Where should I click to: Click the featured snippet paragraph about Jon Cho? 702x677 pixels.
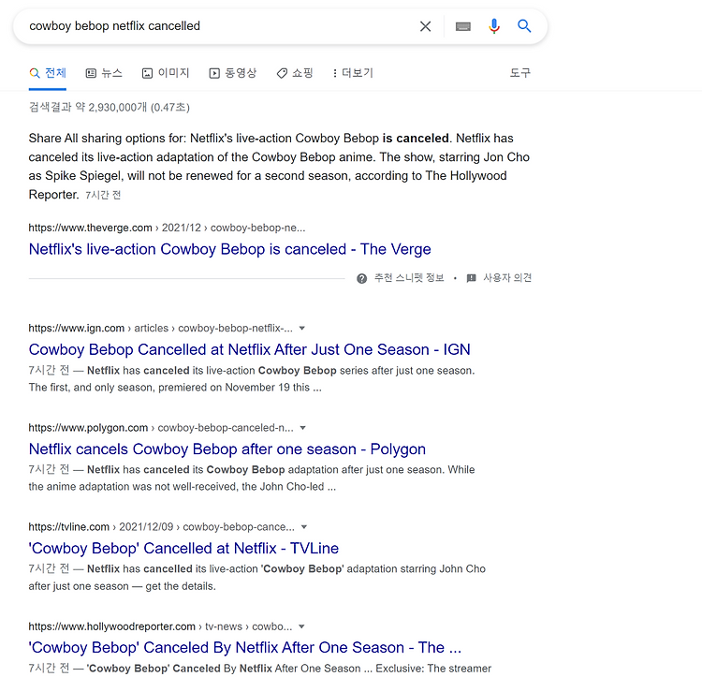tap(279, 166)
